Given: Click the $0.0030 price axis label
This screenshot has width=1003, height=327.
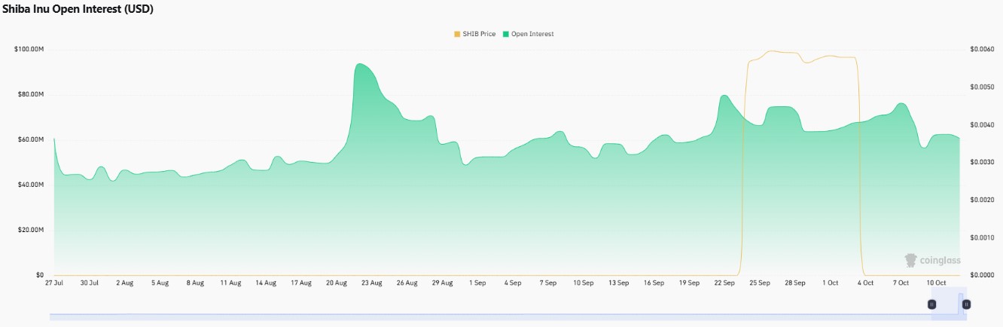Looking at the screenshot, I should pyautogui.click(x=982, y=162).
